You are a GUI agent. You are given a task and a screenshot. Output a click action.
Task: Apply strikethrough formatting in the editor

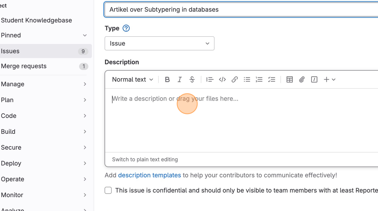192,79
